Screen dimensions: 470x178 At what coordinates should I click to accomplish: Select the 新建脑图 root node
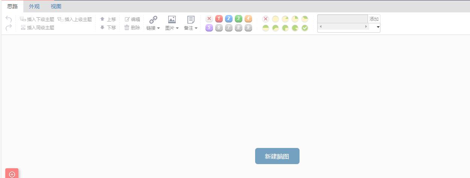point(277,156)
